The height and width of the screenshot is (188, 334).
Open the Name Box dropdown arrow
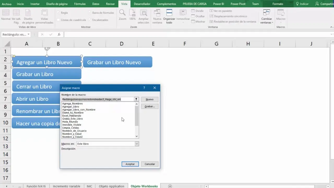(x=28, y=34)
